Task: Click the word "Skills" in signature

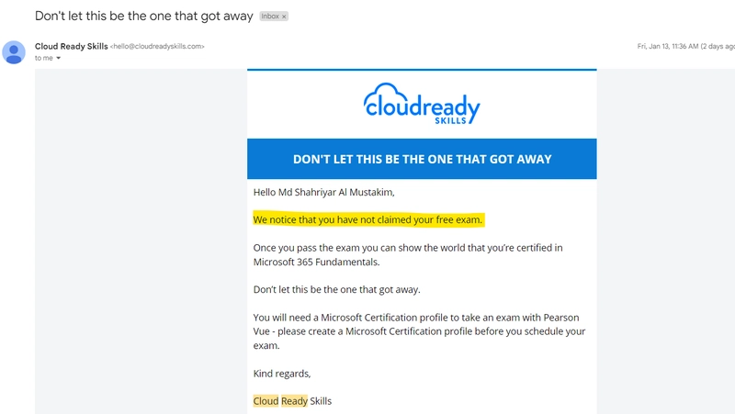Action: click(321, 401)
